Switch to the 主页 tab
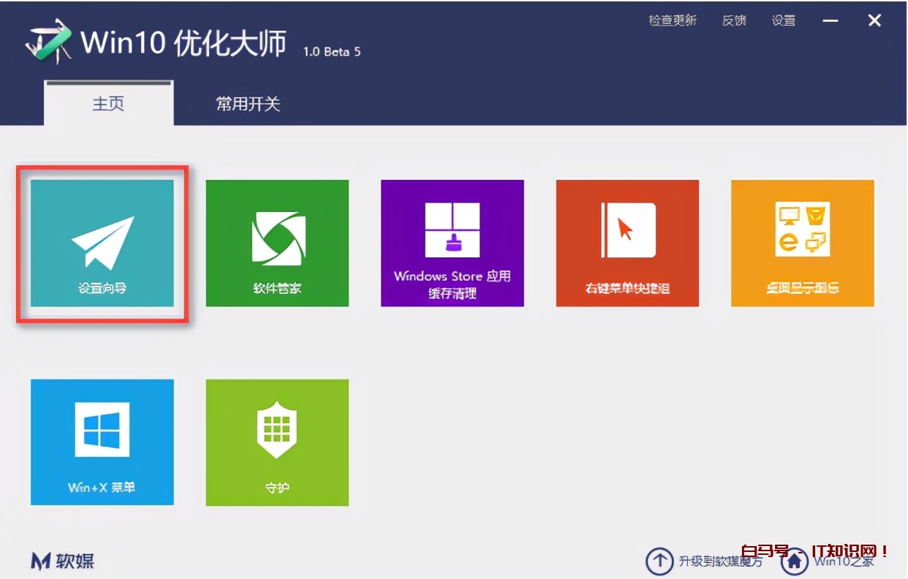The height and width of the screenshot is (579, 908). (x=108, y=104)
